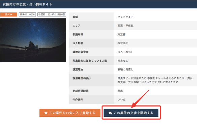Click the value 戦略の見直し
Viewport: 197px width, 124px height.
125,69
